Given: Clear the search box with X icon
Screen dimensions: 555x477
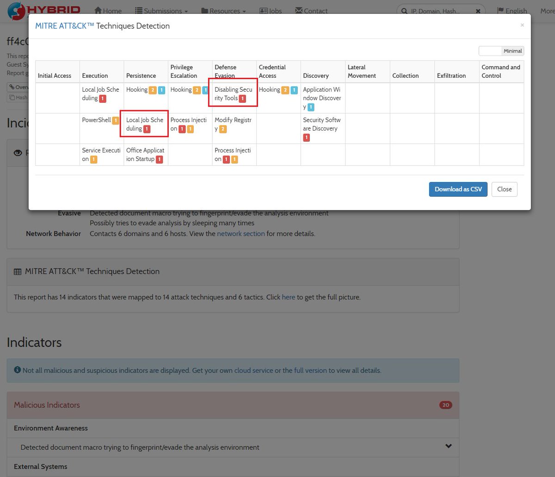Looking at the screenshot, I should 478,11.
